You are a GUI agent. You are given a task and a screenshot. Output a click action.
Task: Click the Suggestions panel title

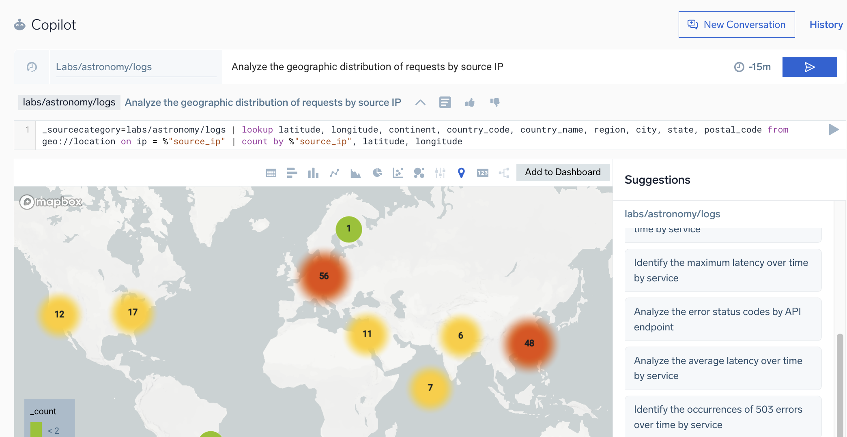coord(657,180)
